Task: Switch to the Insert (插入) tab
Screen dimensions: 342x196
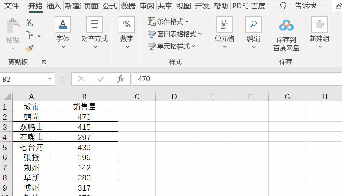Action: tap(54, 6)
